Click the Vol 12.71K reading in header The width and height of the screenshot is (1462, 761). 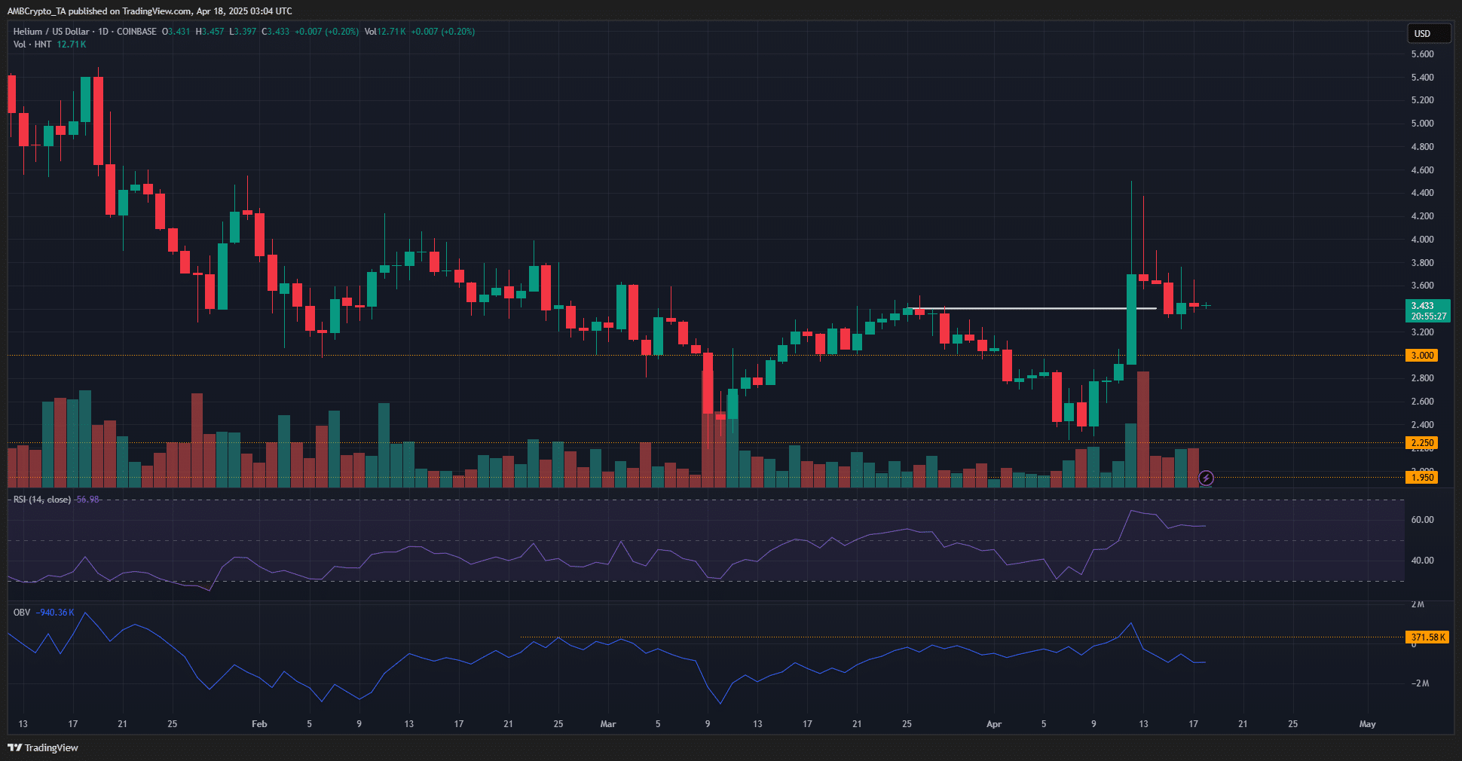[x=386, y=31]
